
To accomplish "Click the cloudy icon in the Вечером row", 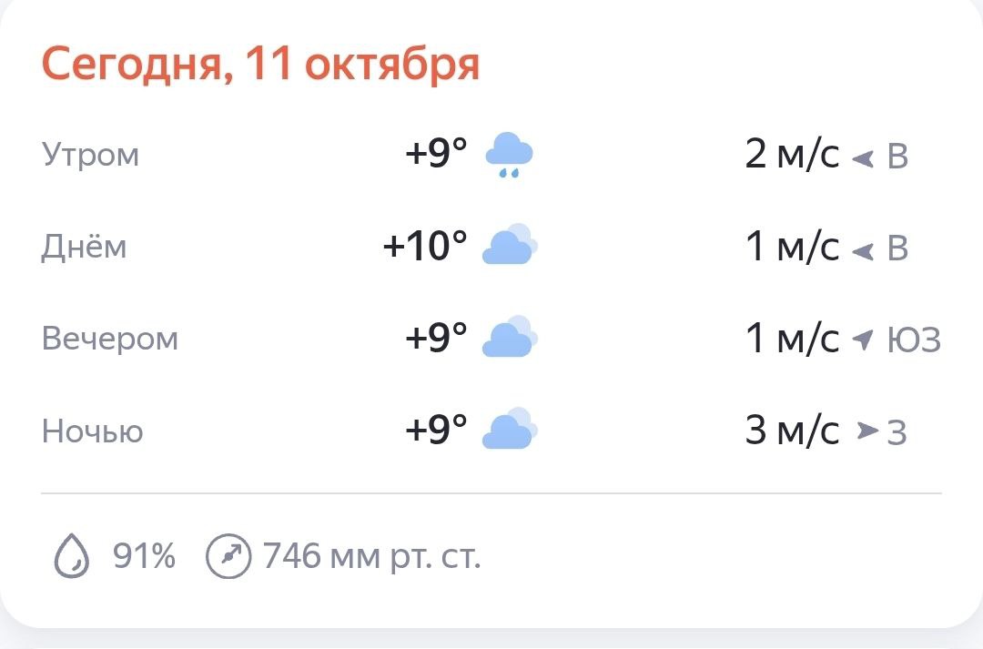I will 509,339.
